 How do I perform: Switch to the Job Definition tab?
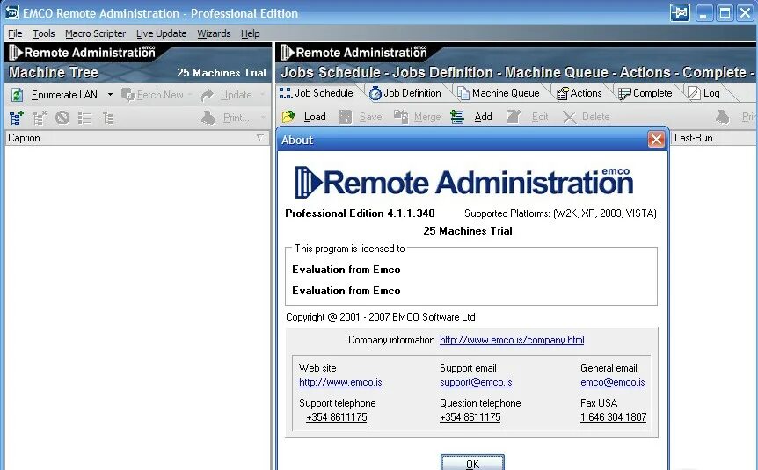click(405, 93)
